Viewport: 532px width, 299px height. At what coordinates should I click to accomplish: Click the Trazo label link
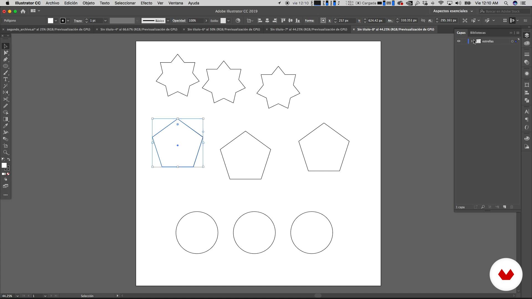point(78,21)
